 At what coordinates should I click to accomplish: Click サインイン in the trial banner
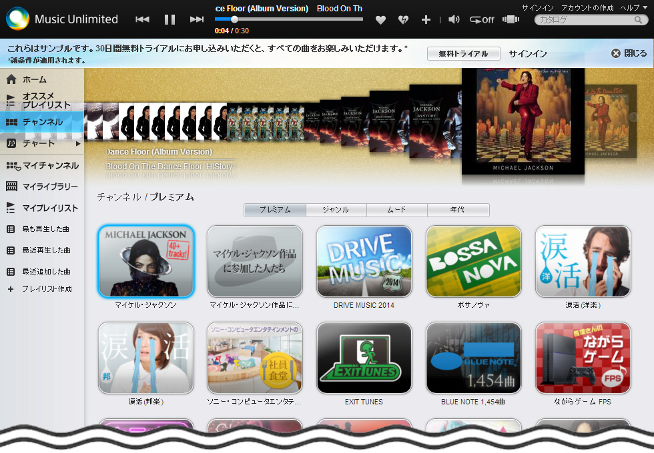pos(528,54)
